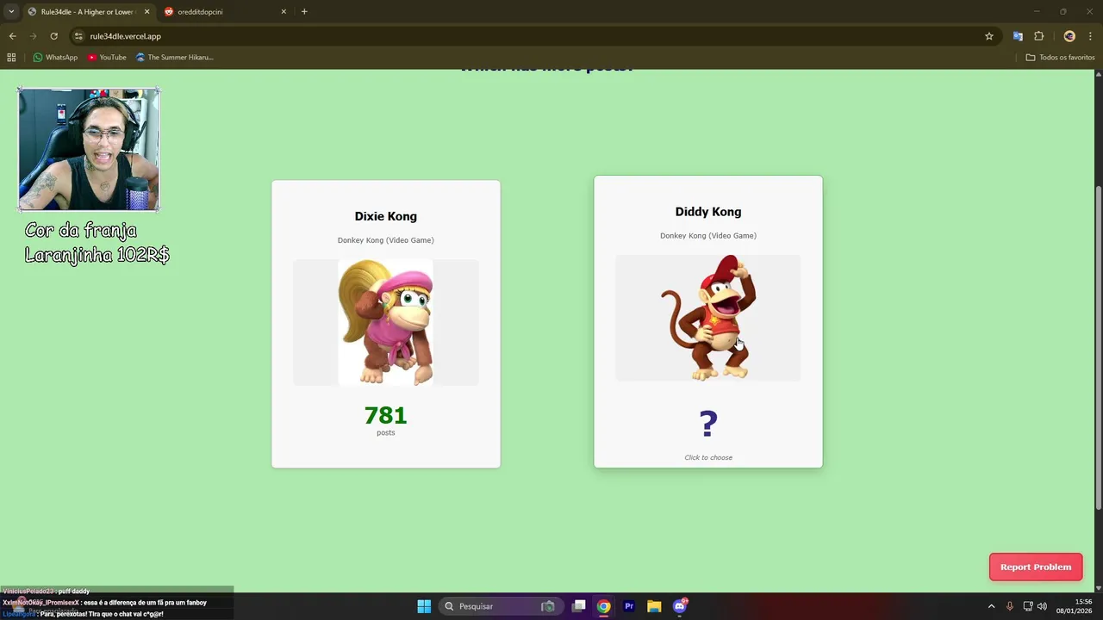1103x620 pixels.
Task: Open visual search camera icon in taskbar search
Action: point(547,606)
